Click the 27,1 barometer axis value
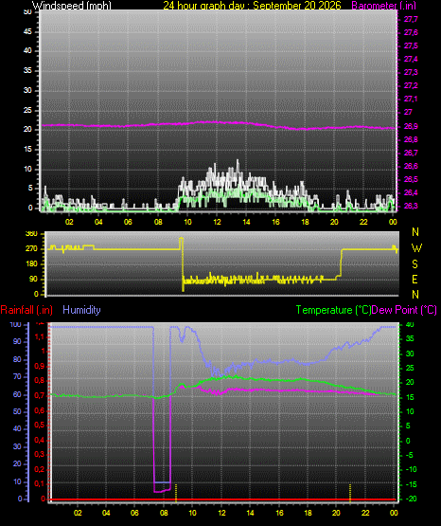Viewport: 441px width, 526px height. coord(411,99)
